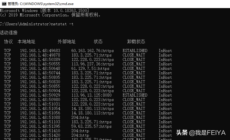
Task: Click CLOSE_WAIT state in port 50555 row
Action: 134,64
